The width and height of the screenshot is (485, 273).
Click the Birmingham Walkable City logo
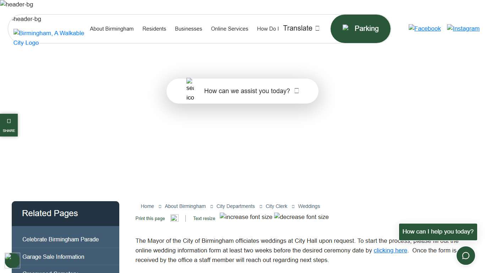[x=49, y=38]
